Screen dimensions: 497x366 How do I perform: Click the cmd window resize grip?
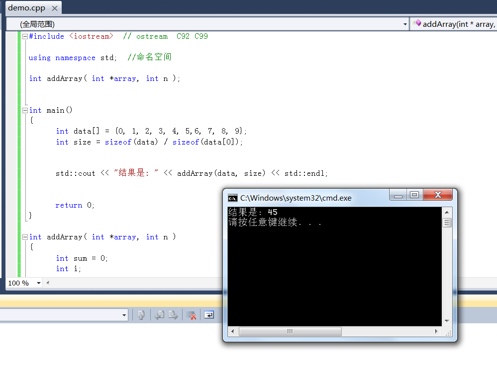[x=448, y=333]
